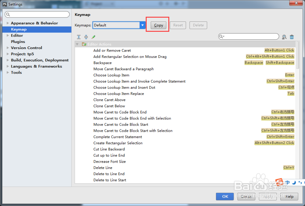Select 'Delete to Line Start' action
This screenshot has width=305, height=206.
[x=110, y=180]
